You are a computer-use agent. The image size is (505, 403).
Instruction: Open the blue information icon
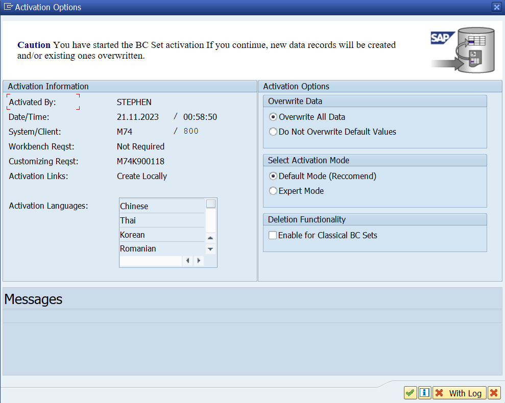(424, 393)
